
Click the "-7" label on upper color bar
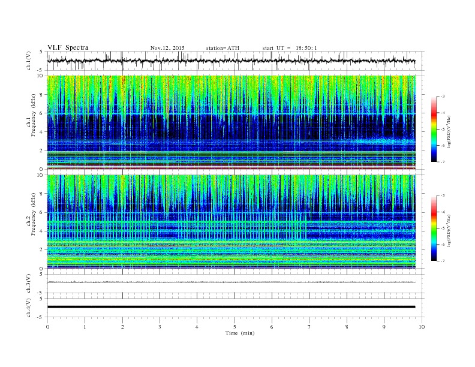click(443, 162)
